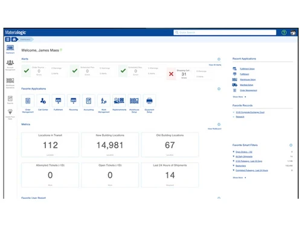Click the Scheduled Plan alert green checkmark
This screenshot has width=302, height=227.
pos(75,71)
